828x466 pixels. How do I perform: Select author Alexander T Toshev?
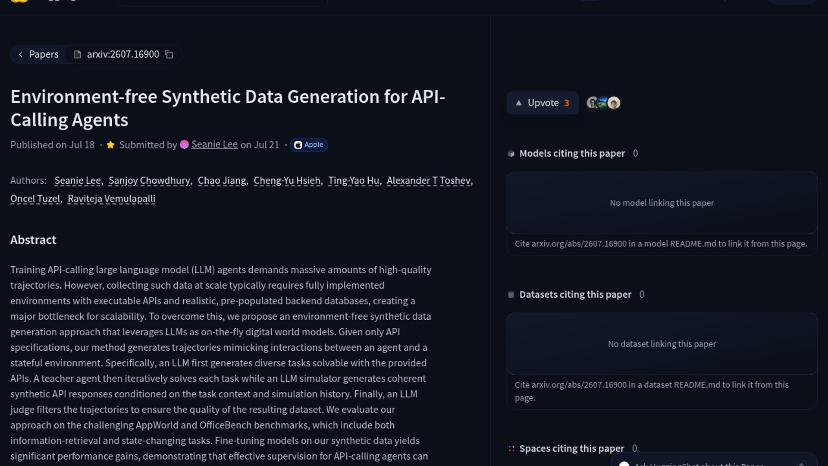428,180
